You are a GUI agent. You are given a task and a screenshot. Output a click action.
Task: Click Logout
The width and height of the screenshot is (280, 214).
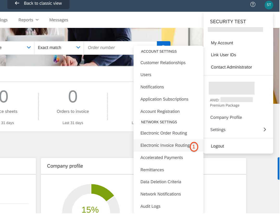pyautogui.click(x=217, y=146)
